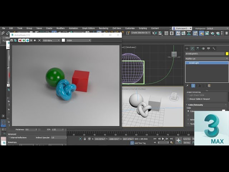The height and width of the screenshot is (172, 229).
Task: Open the RGB Alpha dropdown
Action: click(51, 40)
